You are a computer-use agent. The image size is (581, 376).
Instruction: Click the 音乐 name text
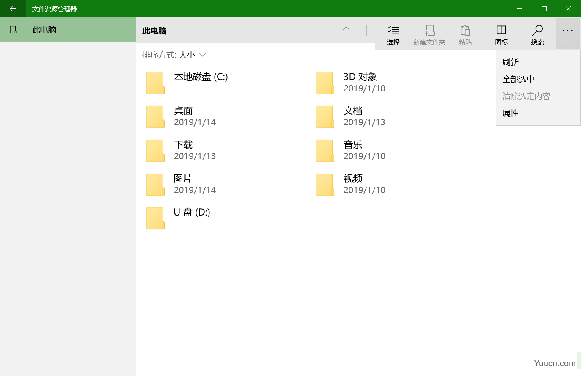[353, 145]
